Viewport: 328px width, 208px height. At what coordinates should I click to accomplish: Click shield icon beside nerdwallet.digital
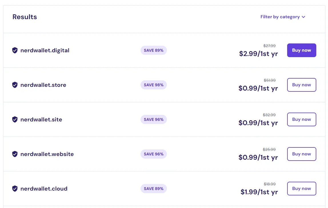pyautogui.click(x=15, y=51)
